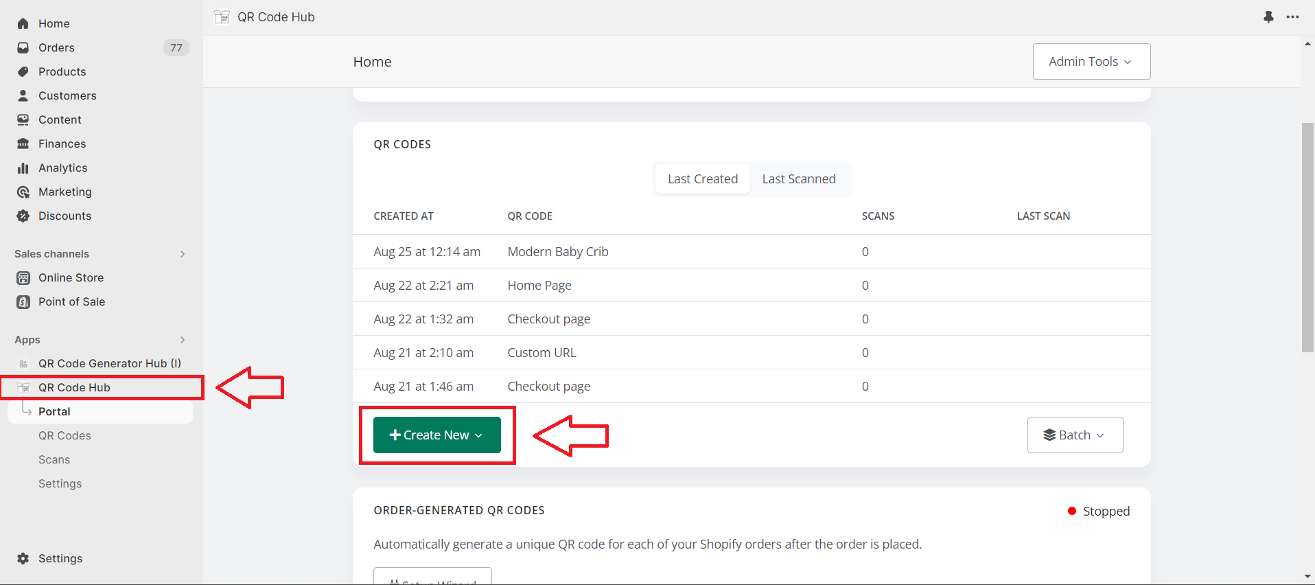Image resolution: width=1315 pixels, height=585 pixels.
Task: Click the Customers person icon
Action: coord(23,95)
